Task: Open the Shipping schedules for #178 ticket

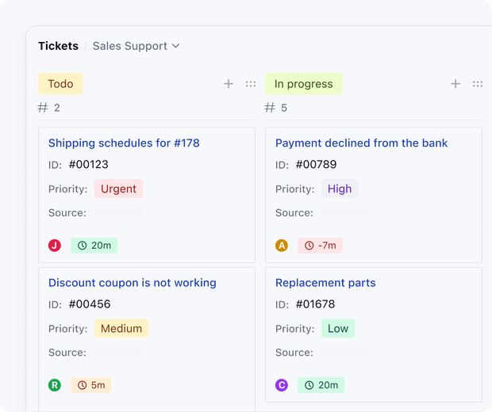Action: [x=124, y=143]
